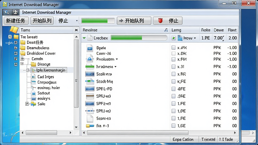
Task: Click the Prolustrm file icon
Action: [89, 59]
